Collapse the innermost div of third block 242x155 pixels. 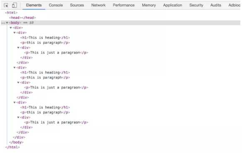point(18,117)
